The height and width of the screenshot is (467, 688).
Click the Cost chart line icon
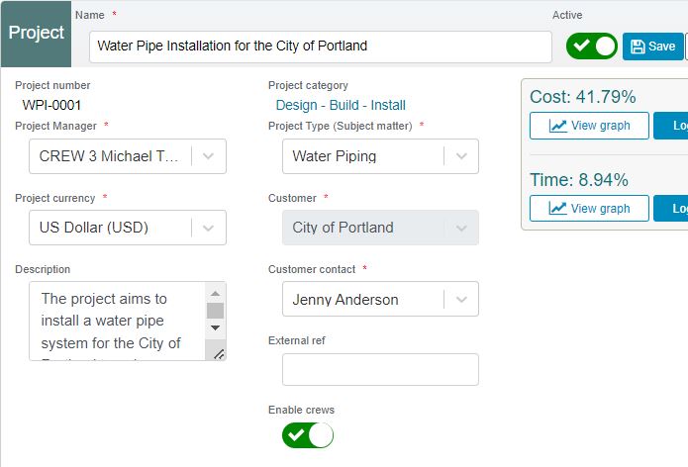coord(557,126)
